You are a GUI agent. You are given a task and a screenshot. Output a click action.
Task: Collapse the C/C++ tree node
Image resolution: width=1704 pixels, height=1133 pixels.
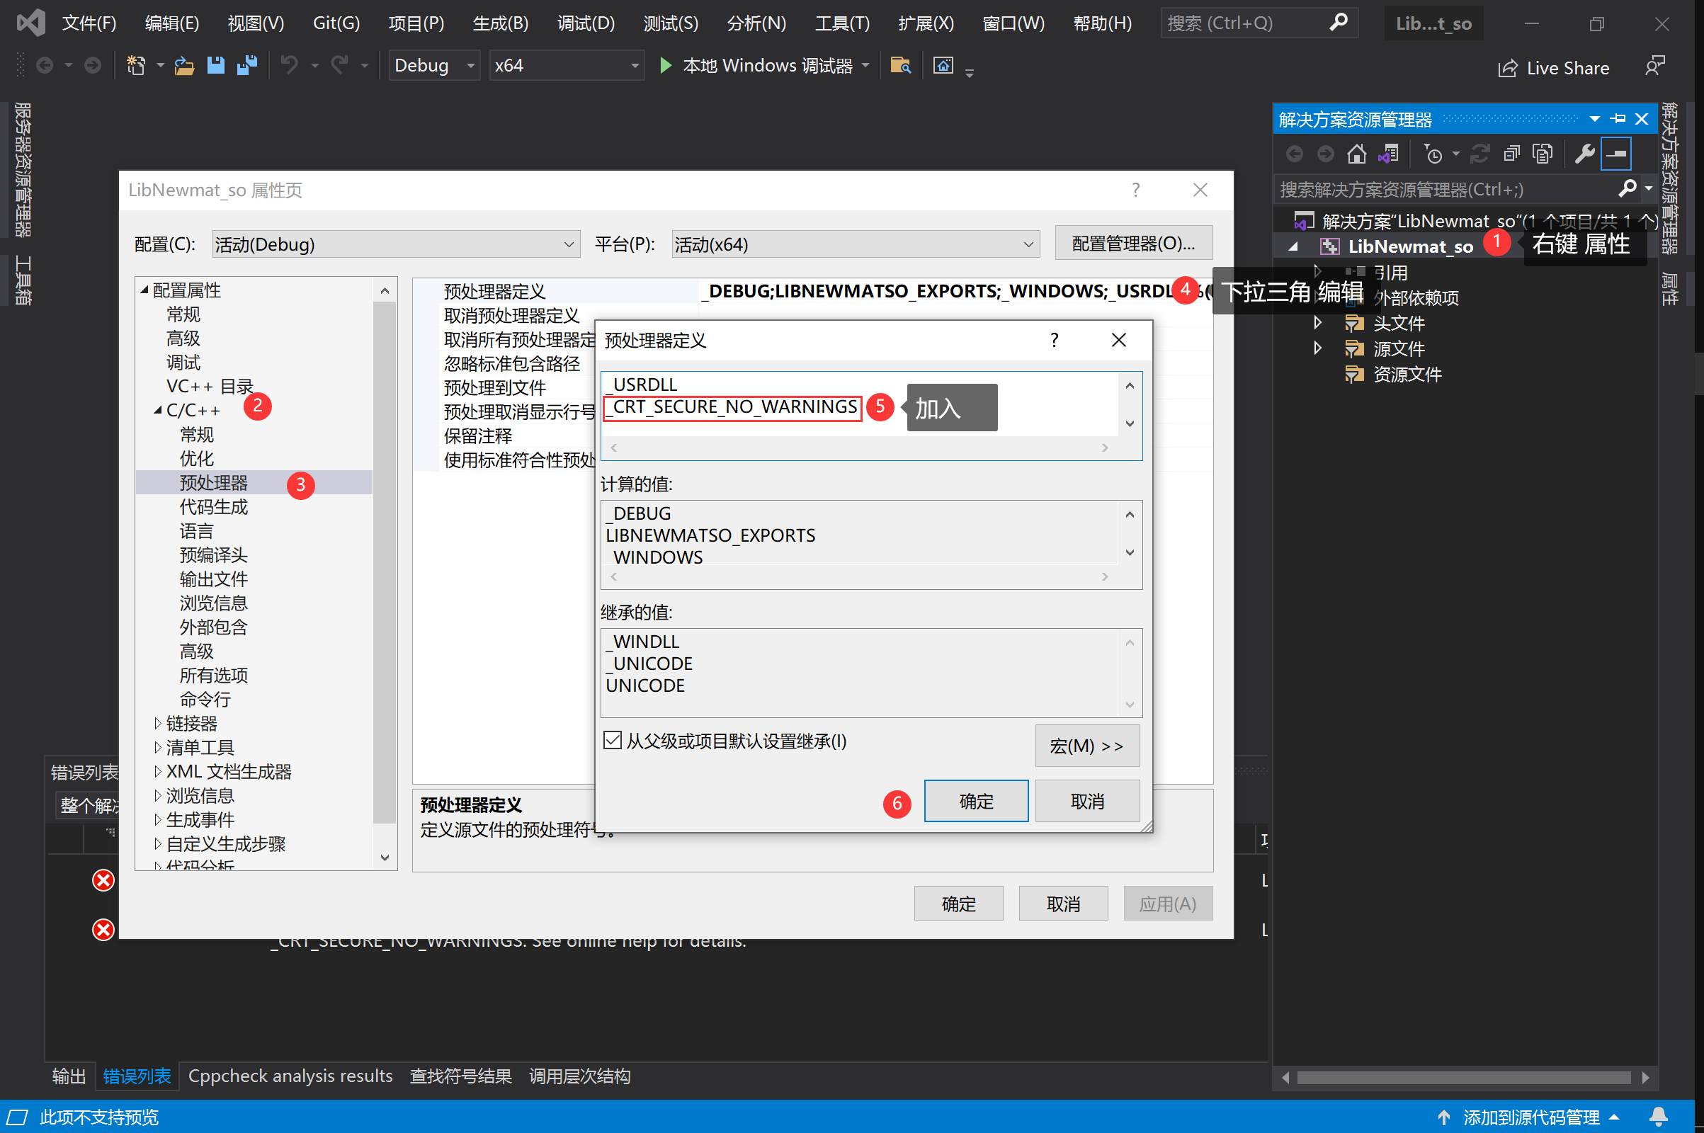coord(157,410)
